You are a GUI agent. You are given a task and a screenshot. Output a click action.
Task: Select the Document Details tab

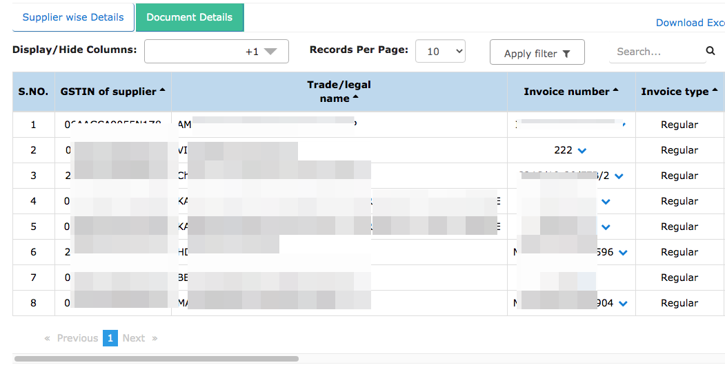[190, 17]
